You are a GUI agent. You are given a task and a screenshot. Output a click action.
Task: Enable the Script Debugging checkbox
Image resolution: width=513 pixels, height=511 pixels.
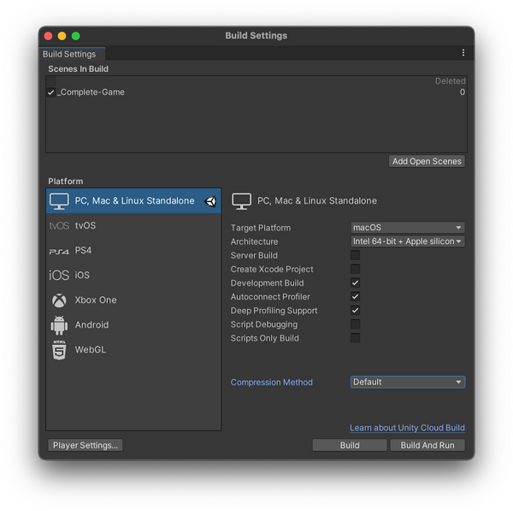pos(355,324)
